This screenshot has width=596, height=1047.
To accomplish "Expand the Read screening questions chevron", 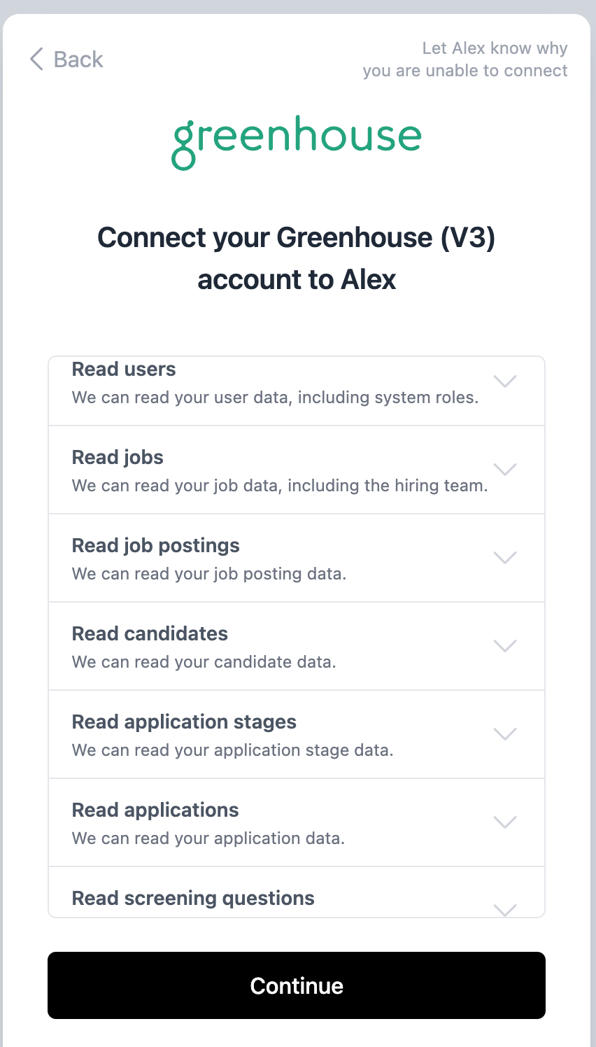I will coord(505,910).
